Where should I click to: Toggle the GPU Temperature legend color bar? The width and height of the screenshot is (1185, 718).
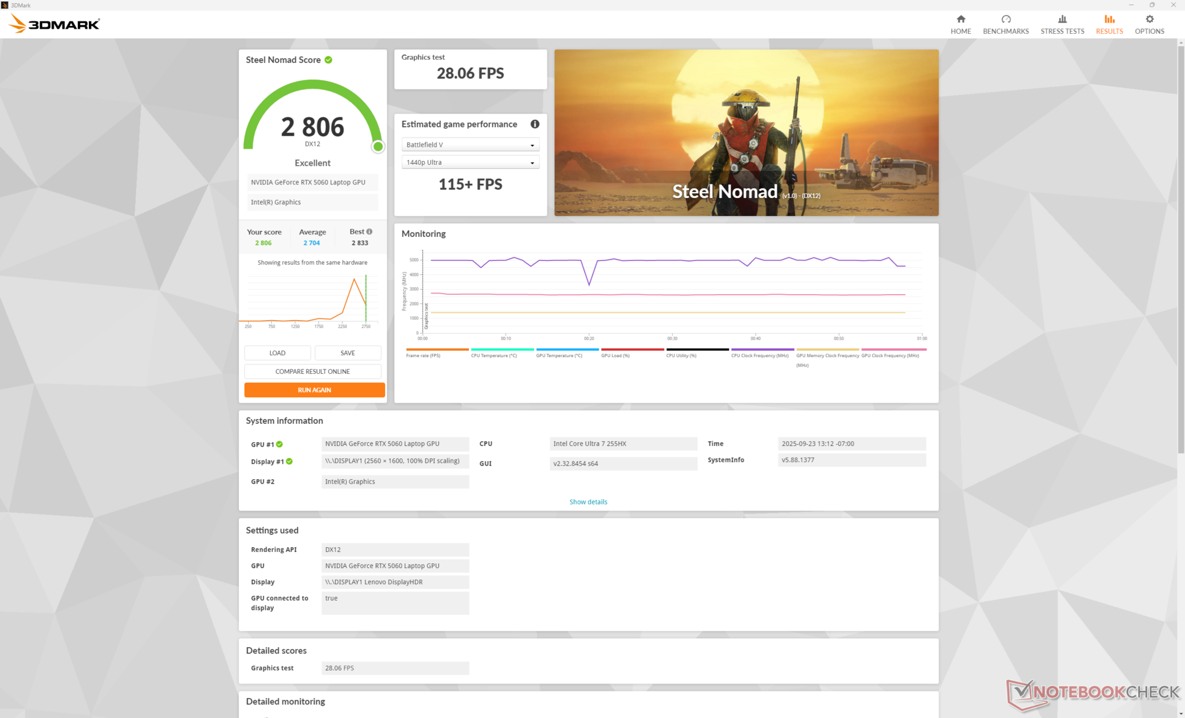(567, 349)
